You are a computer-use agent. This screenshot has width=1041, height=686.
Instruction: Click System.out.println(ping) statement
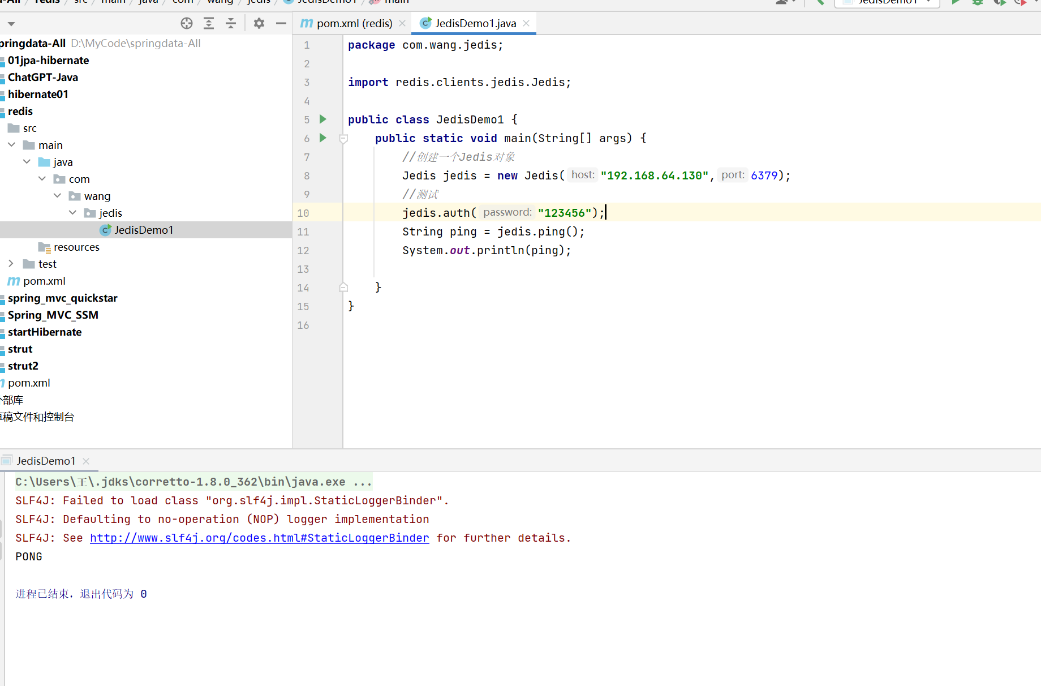(487, 250)
